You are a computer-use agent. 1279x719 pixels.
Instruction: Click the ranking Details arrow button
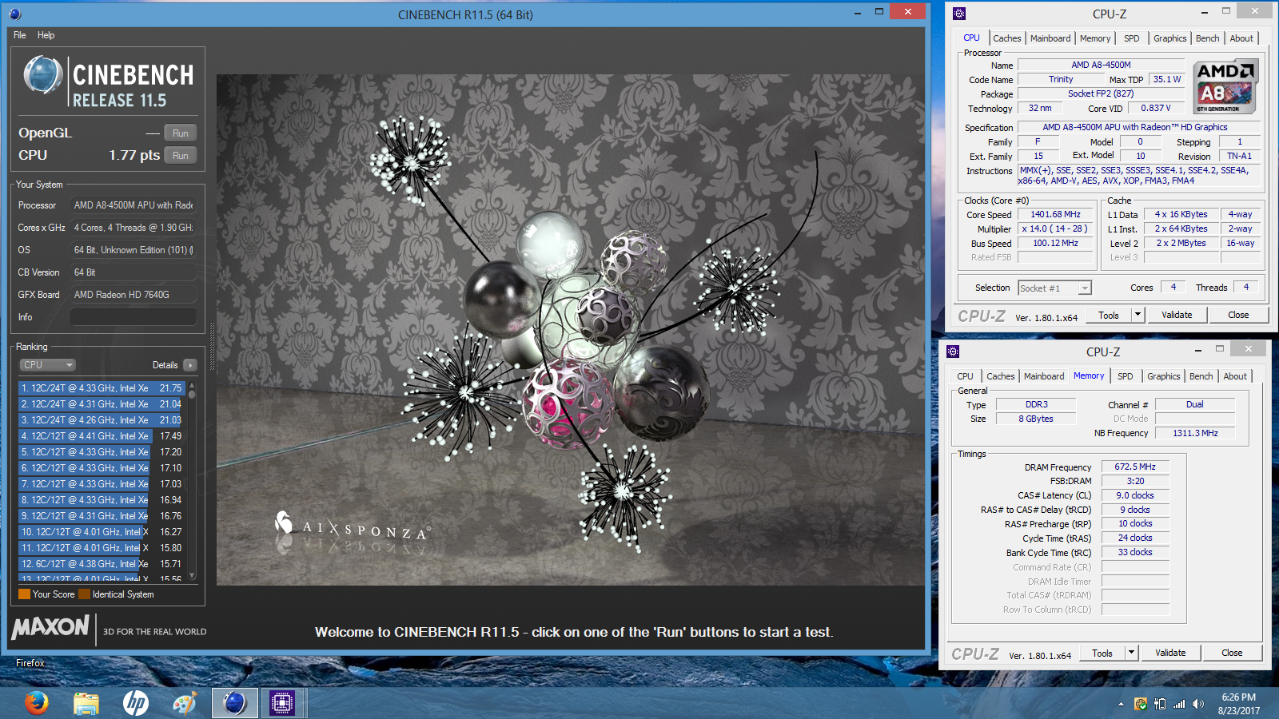pos(189,365)
